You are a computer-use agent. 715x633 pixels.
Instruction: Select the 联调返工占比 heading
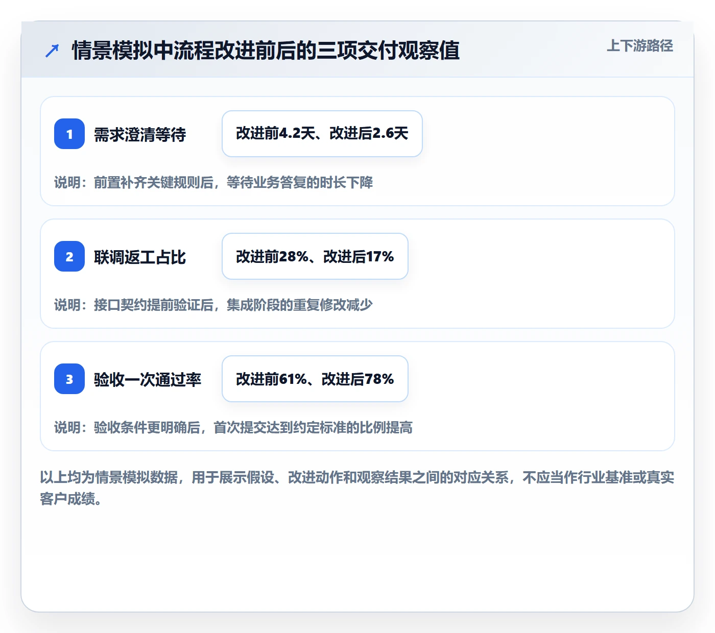pos(140,257)
